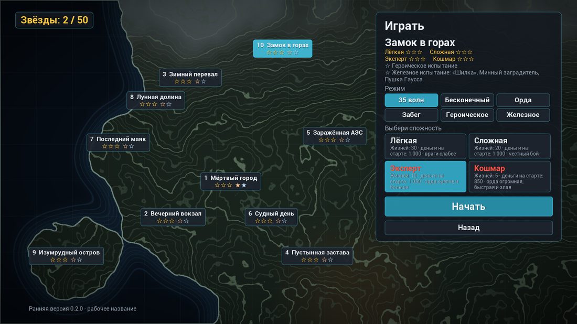Click the Лёгкая star summary in header
577x324 pixels.
click(403, 52)
